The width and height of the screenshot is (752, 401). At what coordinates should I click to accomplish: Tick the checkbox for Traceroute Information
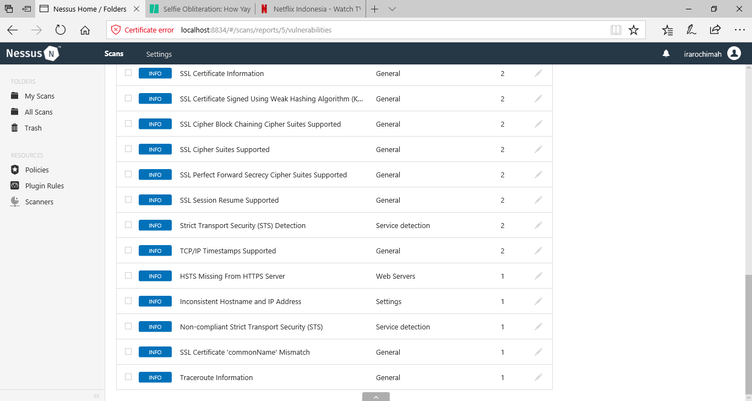128,377
